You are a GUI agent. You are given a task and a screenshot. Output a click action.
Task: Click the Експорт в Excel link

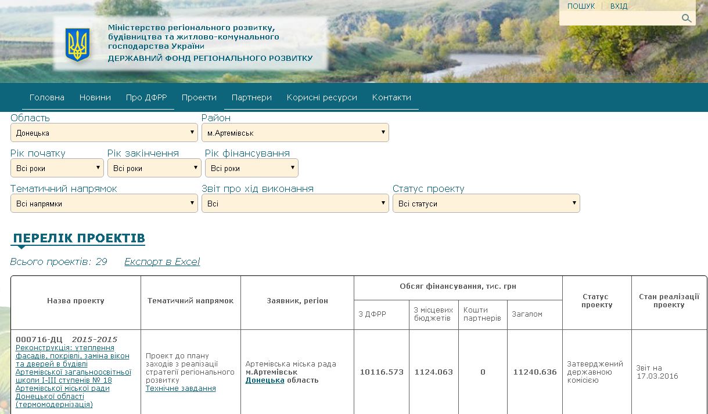pos(162,262)
